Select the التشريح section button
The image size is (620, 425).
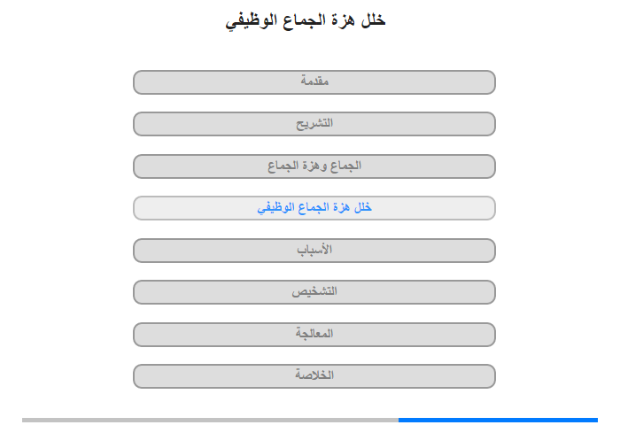(x=314, y=124)
